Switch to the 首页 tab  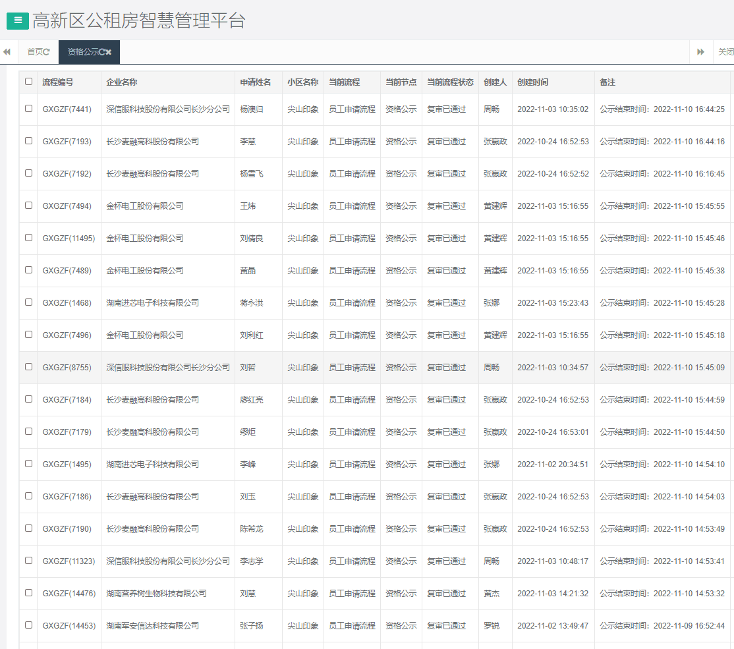pyautogui.click(x=34, y=52)
